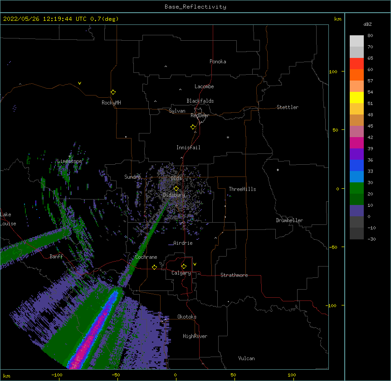The height and width of the screenshot is (381, 391).
Task: Select the red 65 dBZ legend swatch
Action: pos(357,63)
